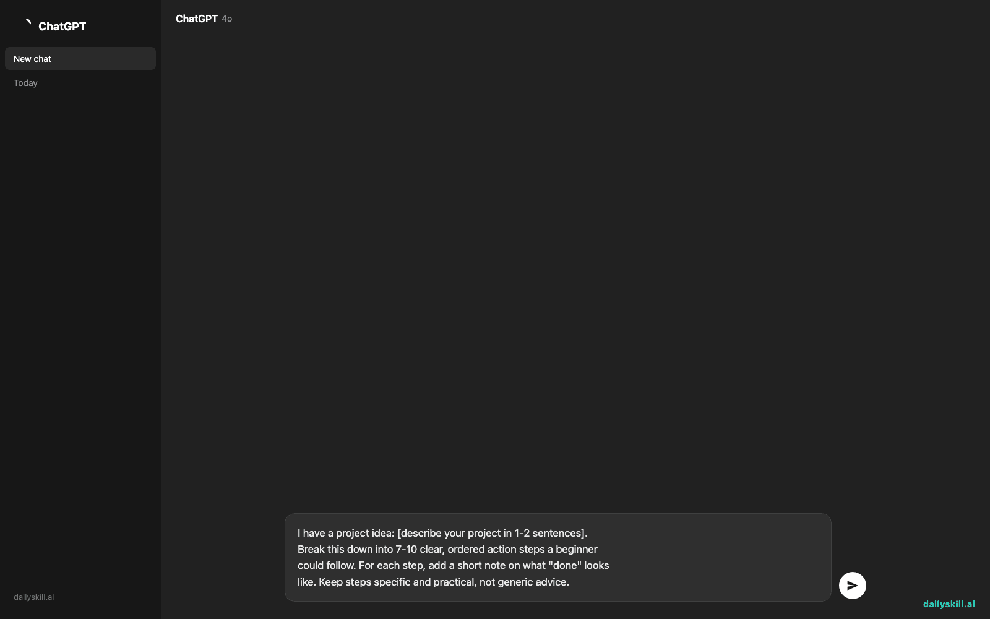Image resolution: width=990 pixels, height=619 pixels.
Task: Open the New chat sidebar item
Action: click(x=80, y=59)
